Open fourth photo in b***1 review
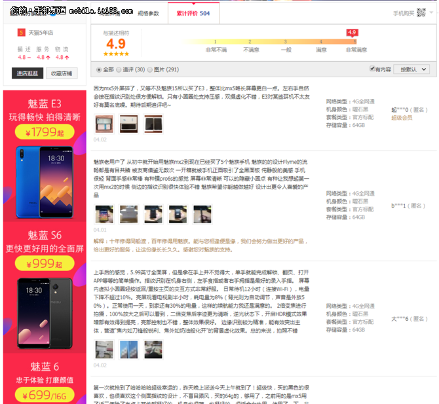Image resolution: width=439 pixels, height=404 pixels. tap(178, 214)
